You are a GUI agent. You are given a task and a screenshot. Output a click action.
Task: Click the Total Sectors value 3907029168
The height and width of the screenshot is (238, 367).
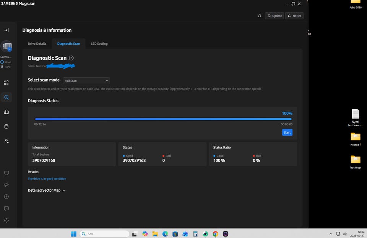[x=44, y=160]
